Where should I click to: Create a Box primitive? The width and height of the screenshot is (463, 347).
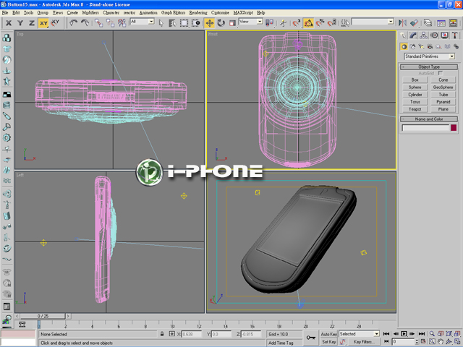[415, 80]
